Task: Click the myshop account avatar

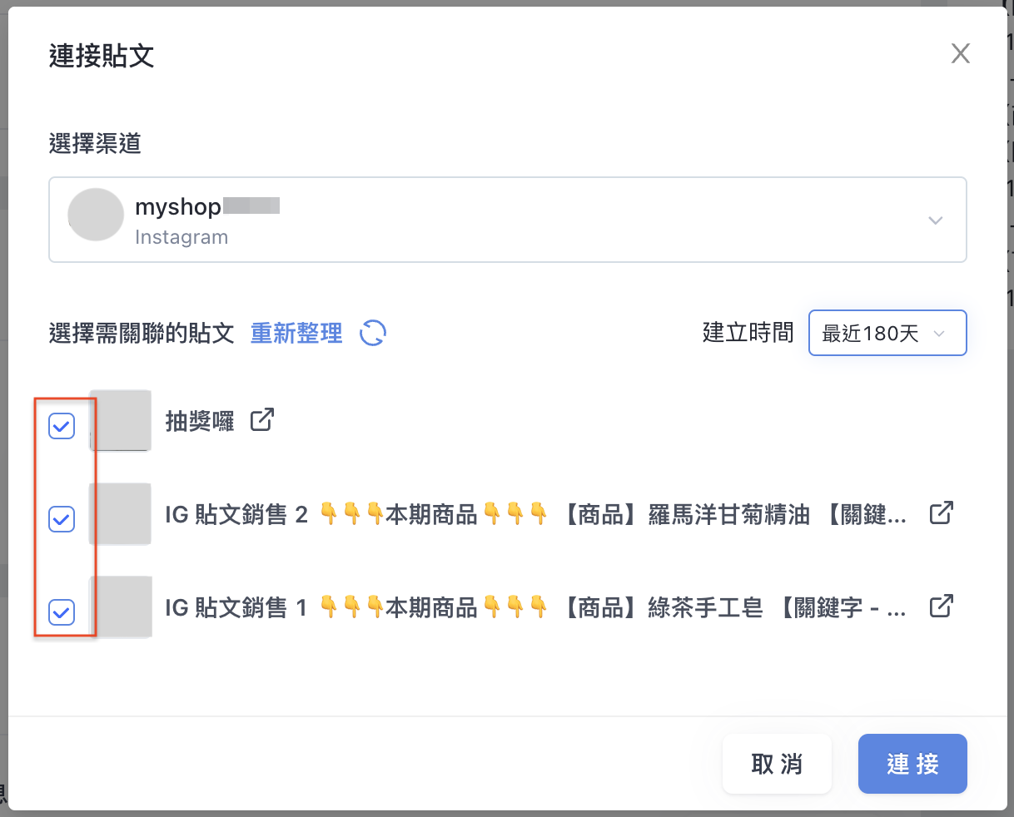Action: (x=96, y=215)
